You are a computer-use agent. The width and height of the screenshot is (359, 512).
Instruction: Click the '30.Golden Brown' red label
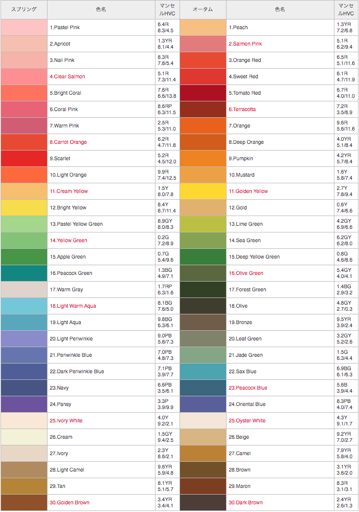(x=70, y=503)
